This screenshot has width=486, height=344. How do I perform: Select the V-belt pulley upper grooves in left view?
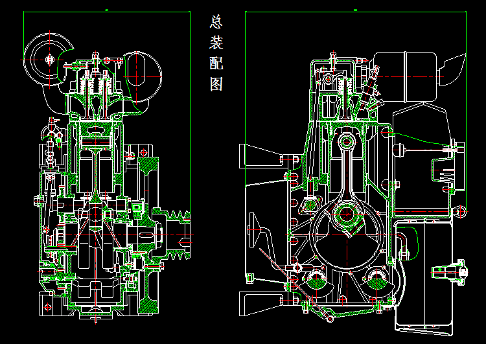click(x=179, y=215)
